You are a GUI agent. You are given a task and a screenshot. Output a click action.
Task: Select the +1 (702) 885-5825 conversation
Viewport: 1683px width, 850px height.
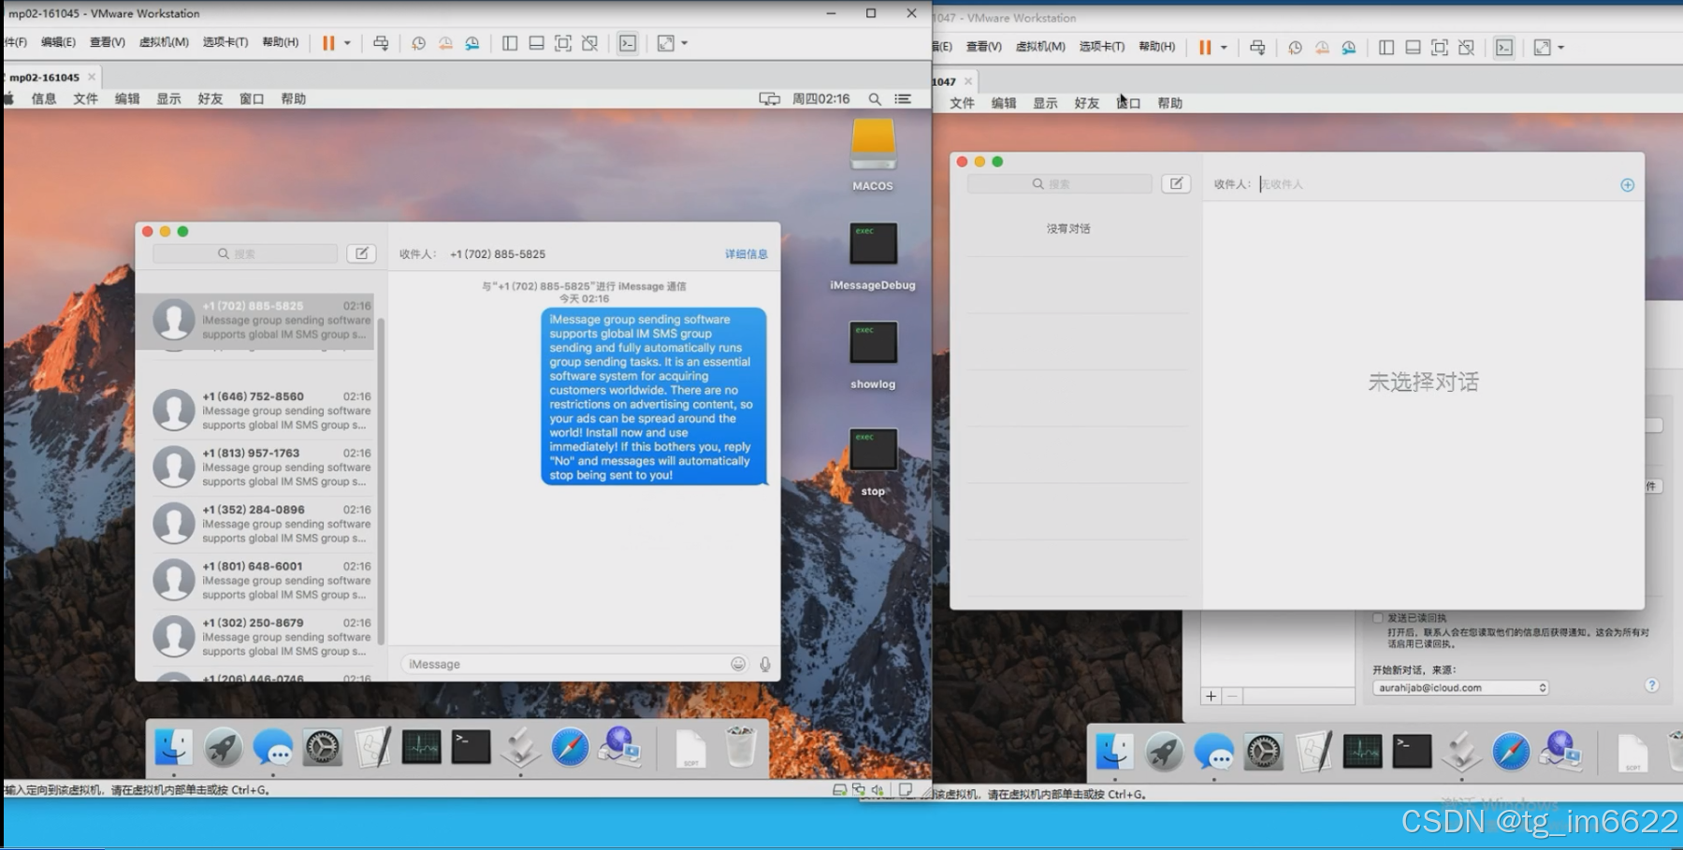(255, 321)
